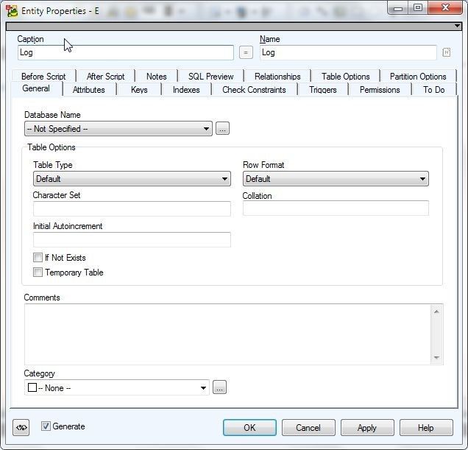Select the General tab
468x450 pixels.
click(36, 88)
